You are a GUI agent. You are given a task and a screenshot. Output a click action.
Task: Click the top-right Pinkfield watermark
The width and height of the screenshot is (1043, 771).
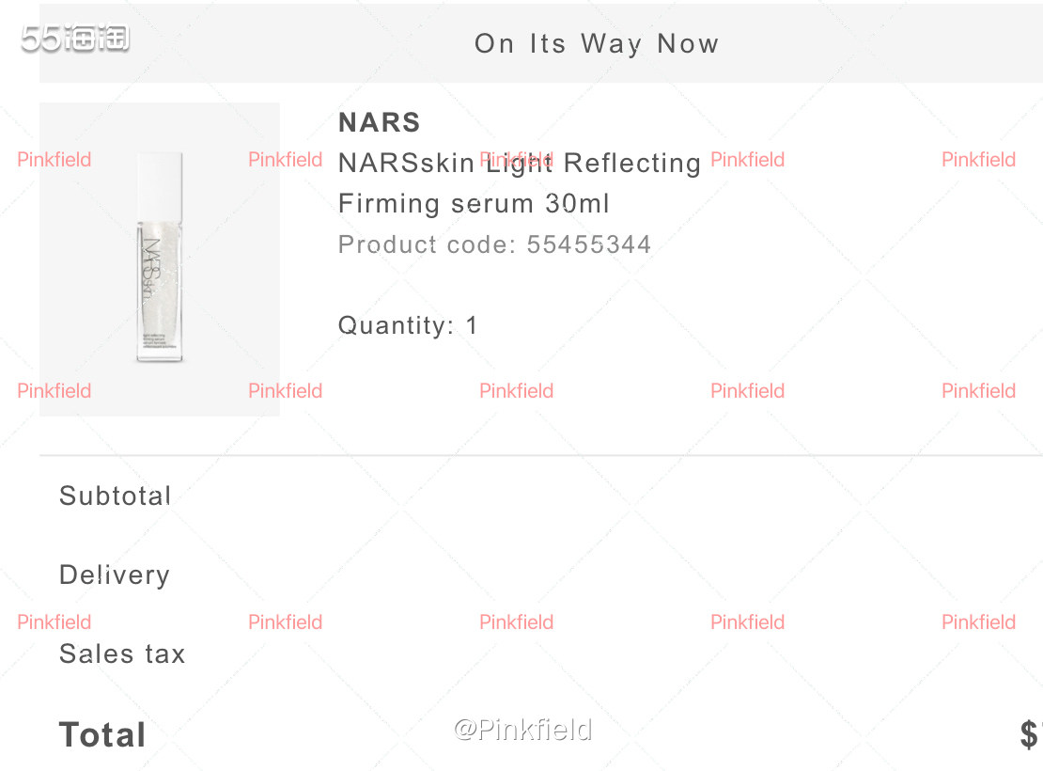(978, 160)
